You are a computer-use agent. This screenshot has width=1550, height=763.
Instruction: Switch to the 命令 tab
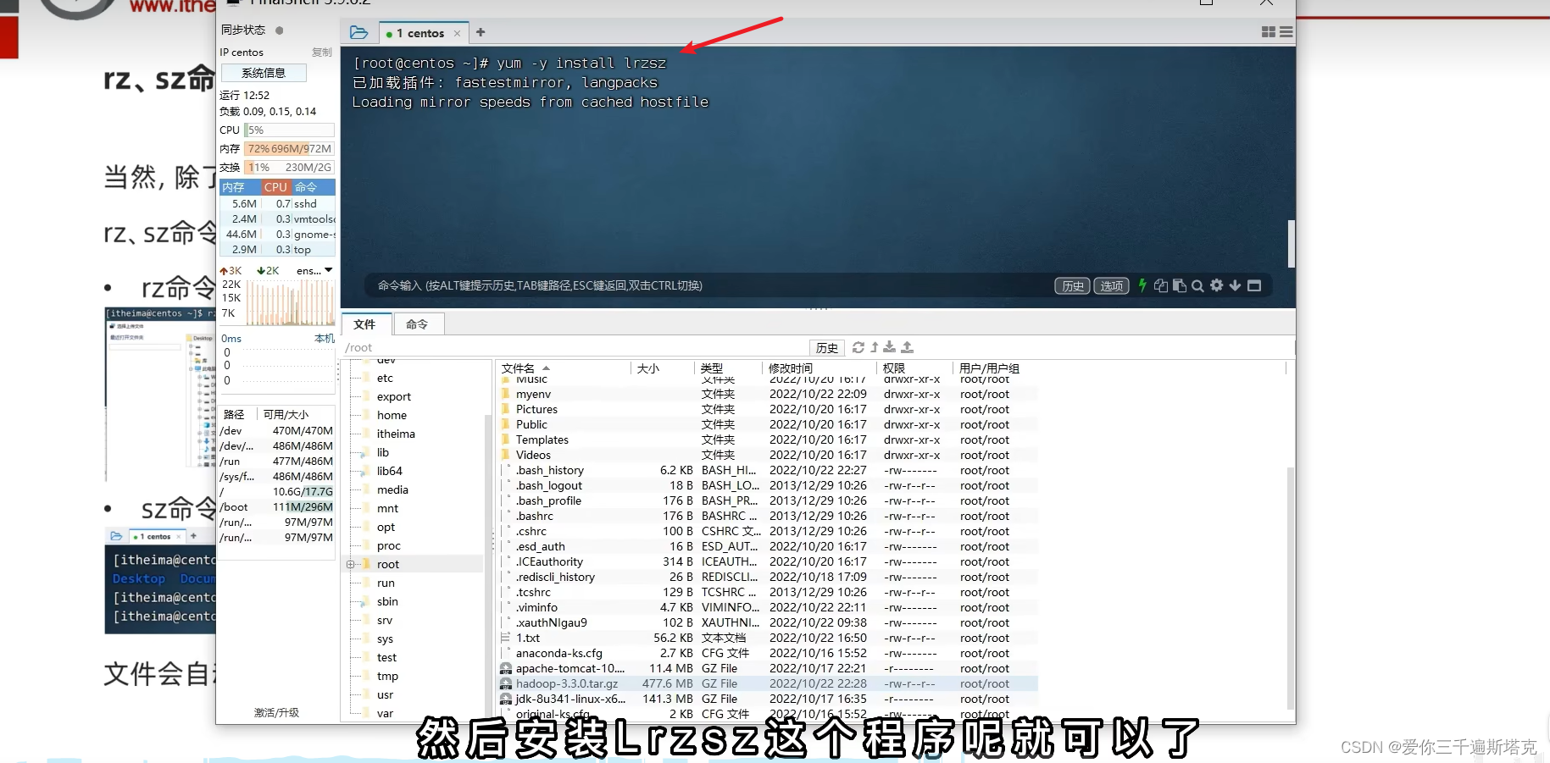pos(418,323)
